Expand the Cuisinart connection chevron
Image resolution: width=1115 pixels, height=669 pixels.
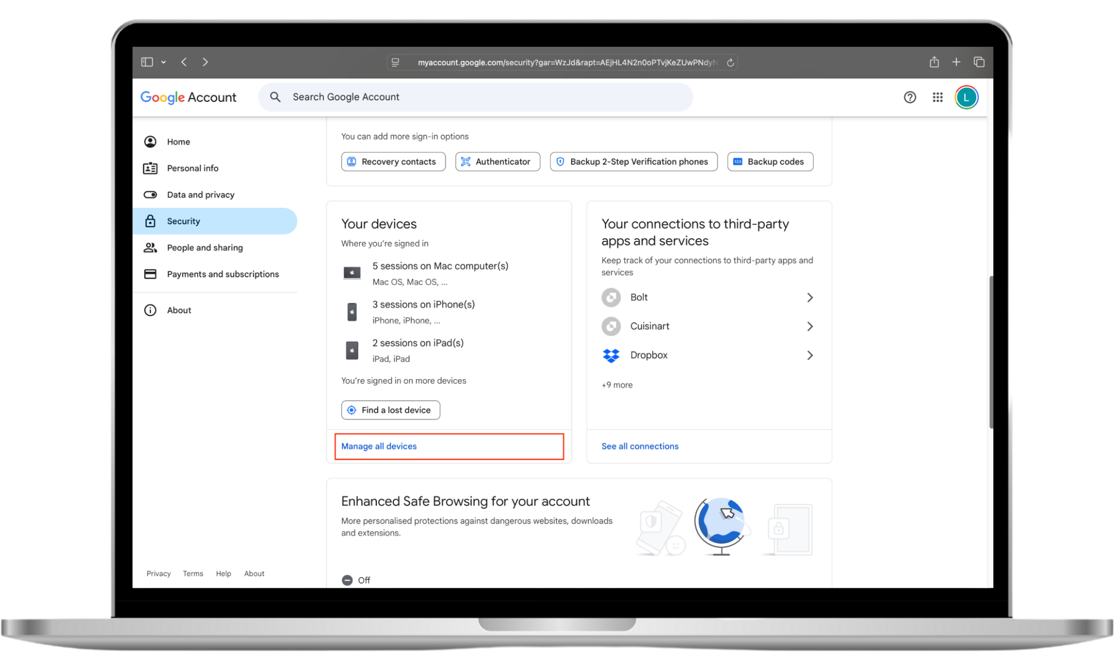(809, 326)
